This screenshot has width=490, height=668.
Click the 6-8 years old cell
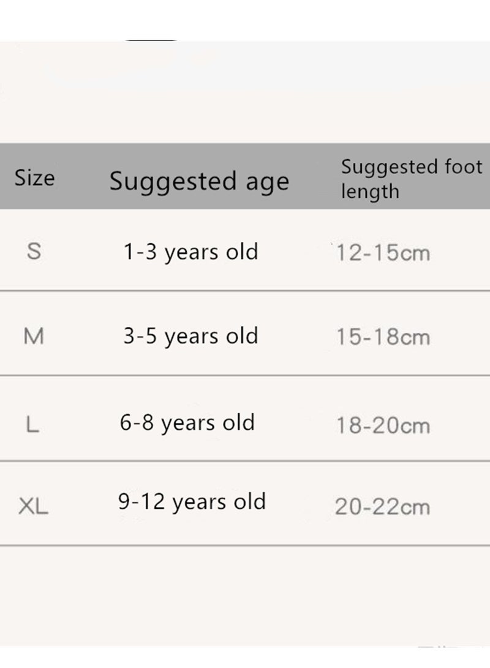(187, 423)
